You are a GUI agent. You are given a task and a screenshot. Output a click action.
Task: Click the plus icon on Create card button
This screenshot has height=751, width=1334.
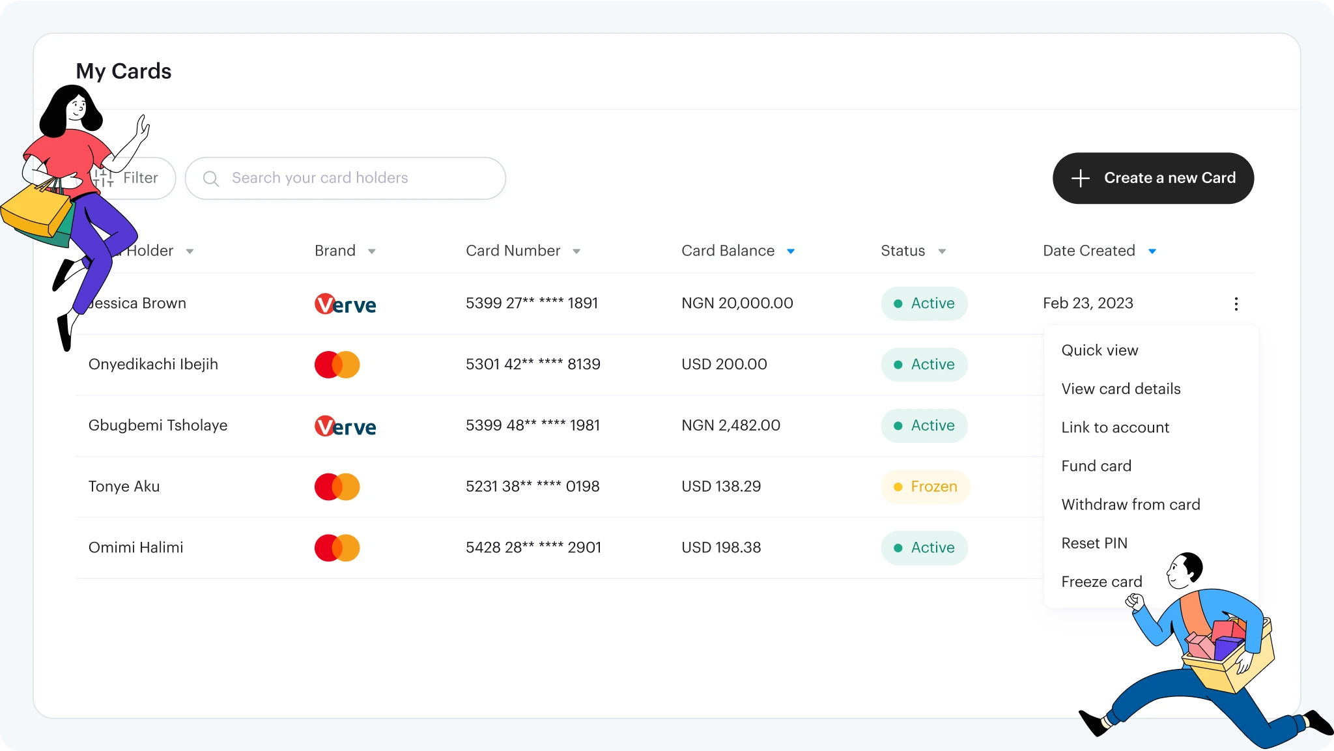point(1080,178)
